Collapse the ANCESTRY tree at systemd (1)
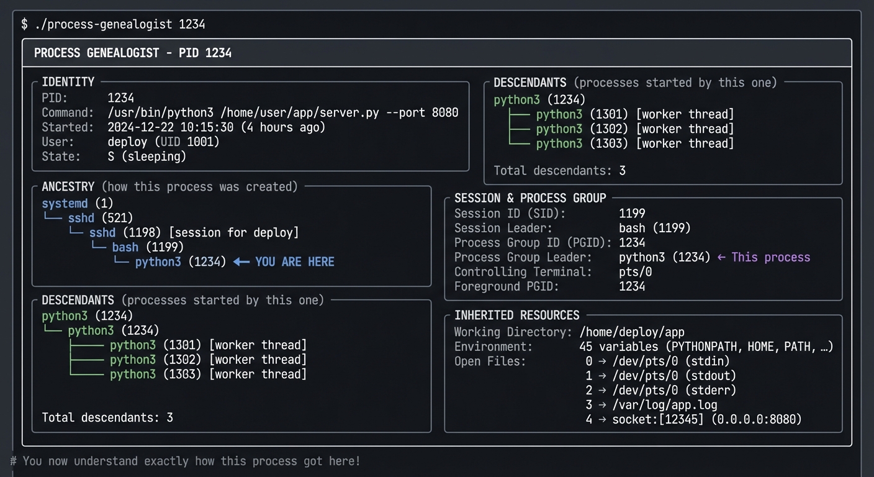Image resolution: width=874 pixels, height=477 pixels. coord(65,203)
